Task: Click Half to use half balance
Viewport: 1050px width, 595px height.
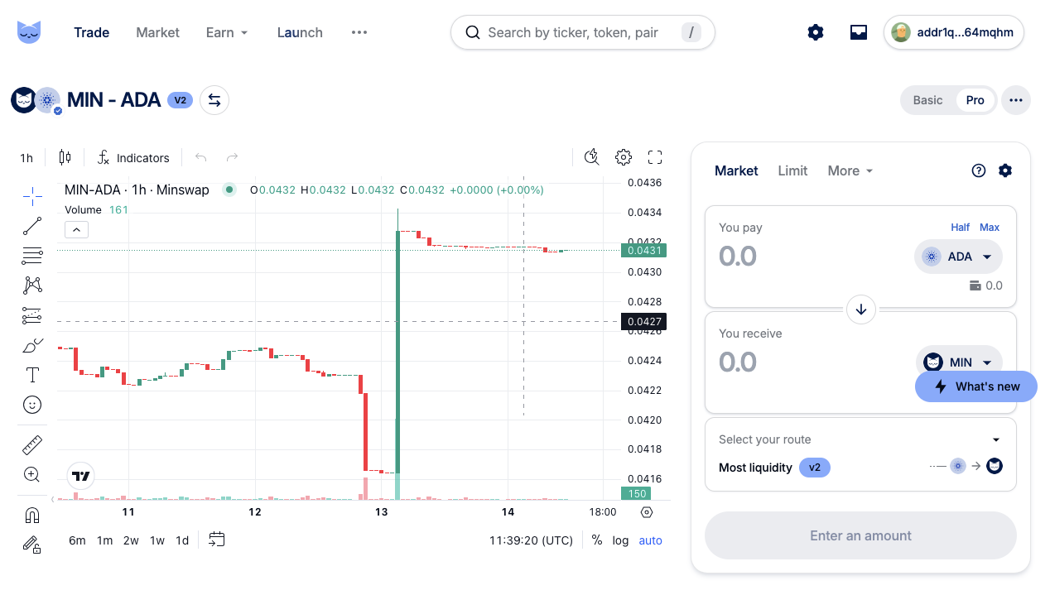Action: pyautogui.click(x=960, y=228)
